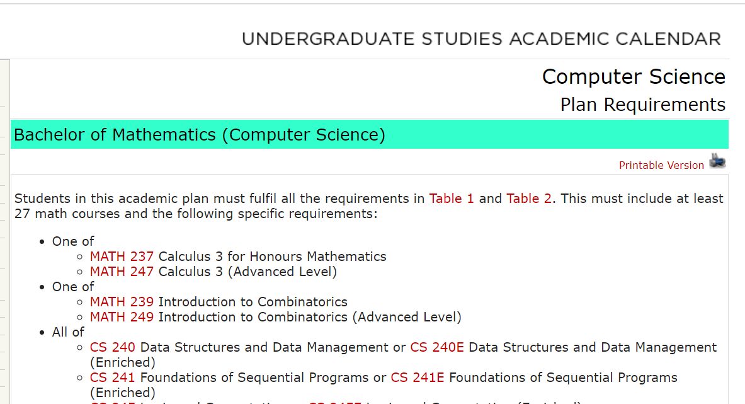
Task: Open MATH 247 course link
Action: pos(122,272)
